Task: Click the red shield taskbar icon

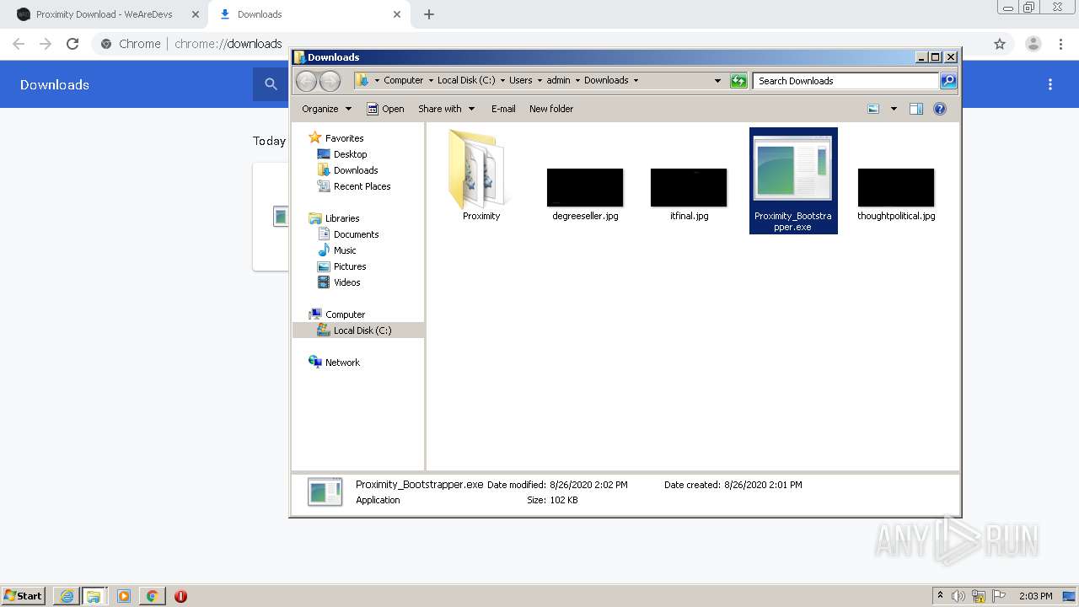Action: pyautogui.click(x=180, y=596)
